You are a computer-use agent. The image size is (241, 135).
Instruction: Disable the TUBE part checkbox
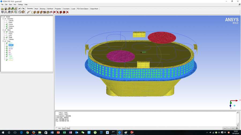tap(7, 56)
